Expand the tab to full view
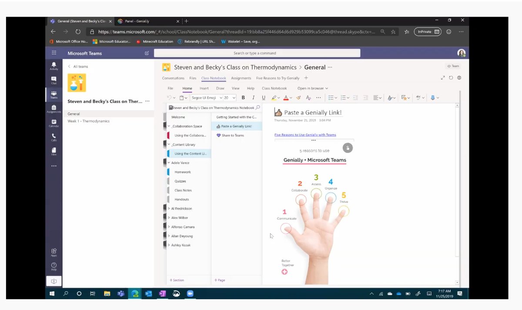Viewport: 522px width, 310px height. click(443, 78)
